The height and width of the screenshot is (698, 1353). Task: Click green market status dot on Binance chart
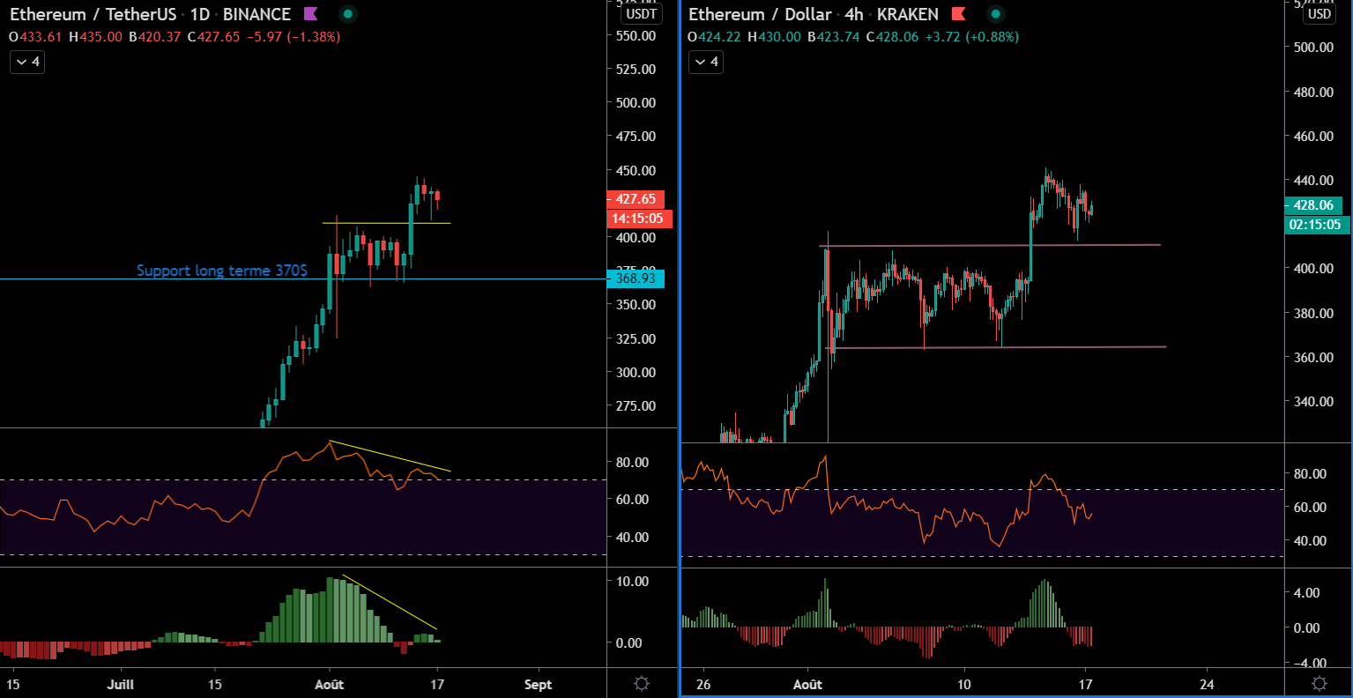tap(348, 14)
